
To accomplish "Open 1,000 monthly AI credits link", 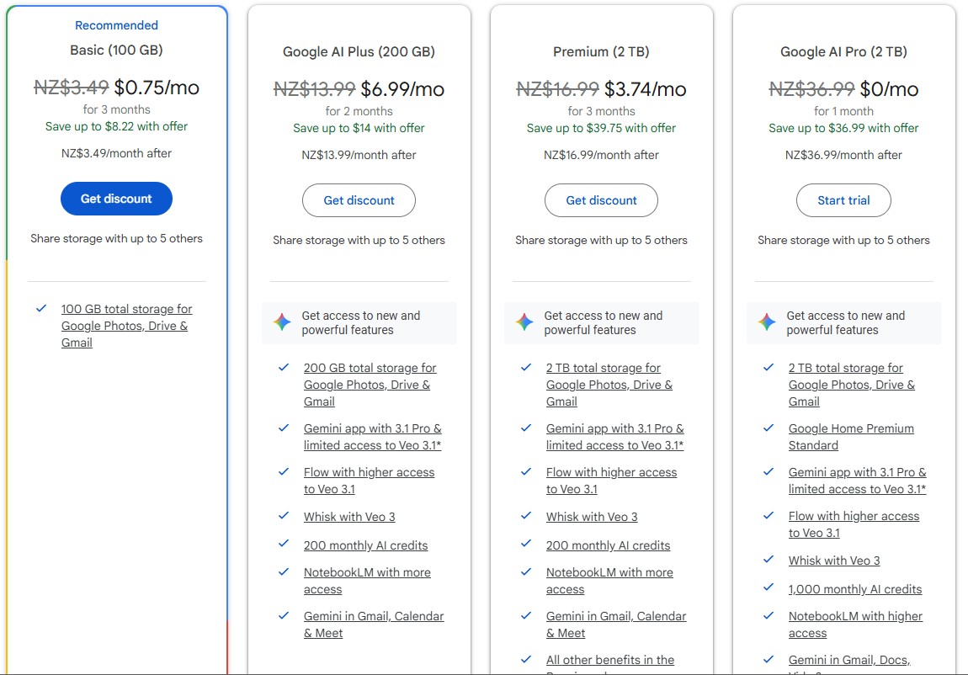I will [x=854, y=589].
